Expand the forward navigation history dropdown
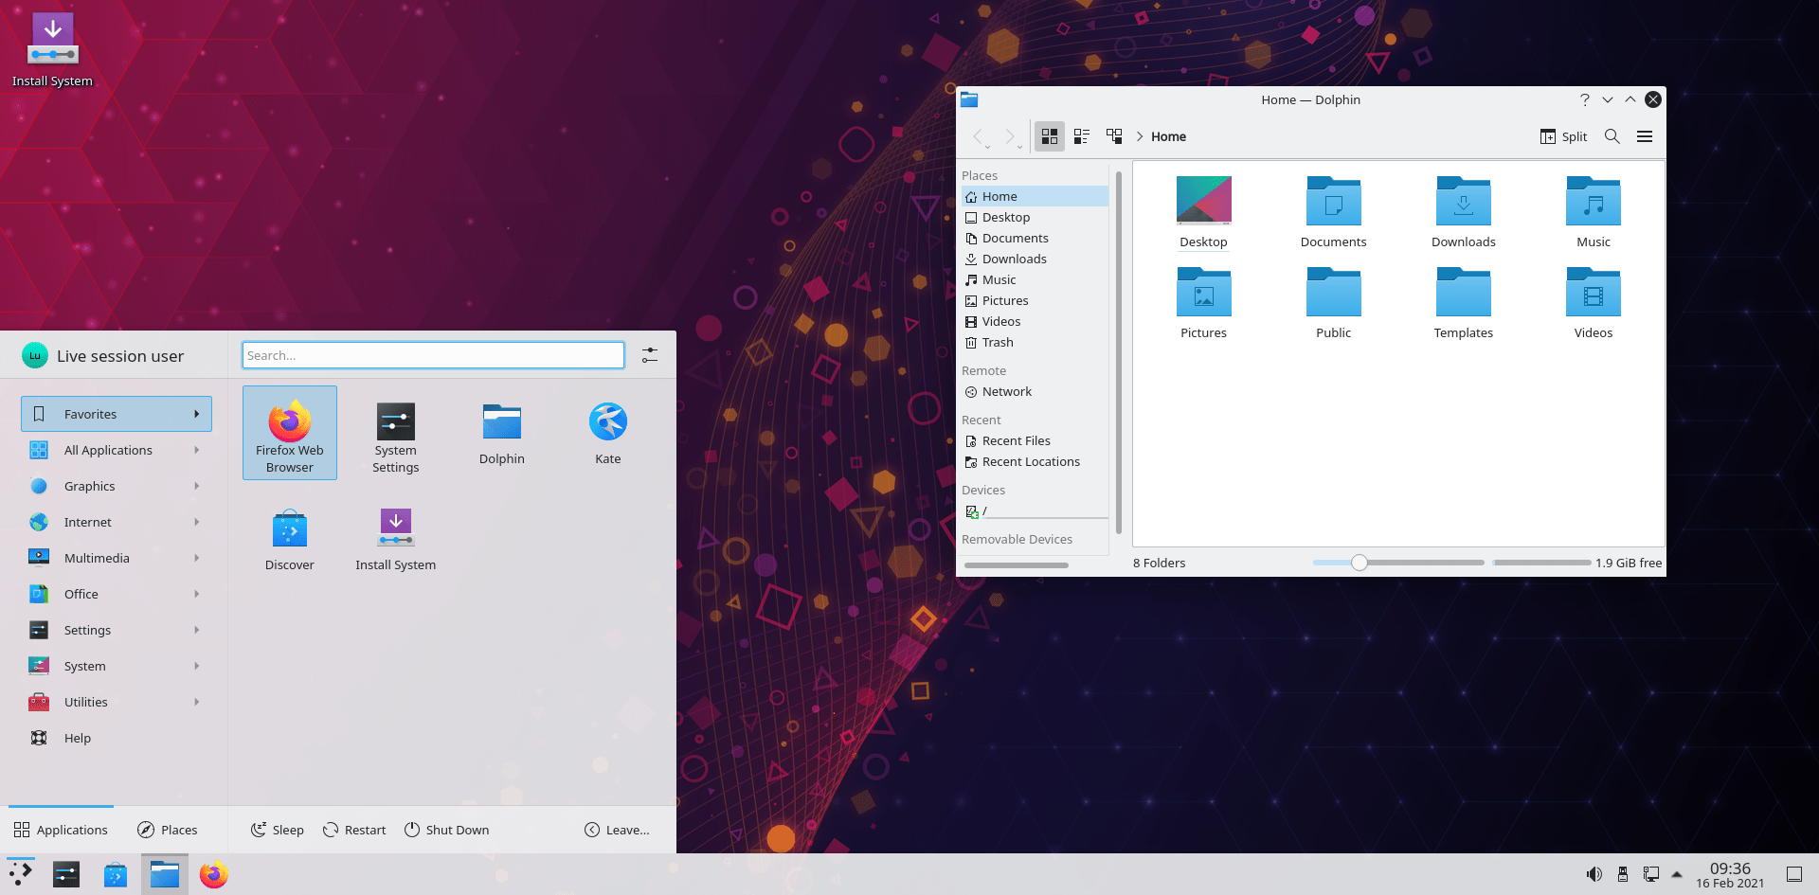1819x895 pixels. point(1020,145)
